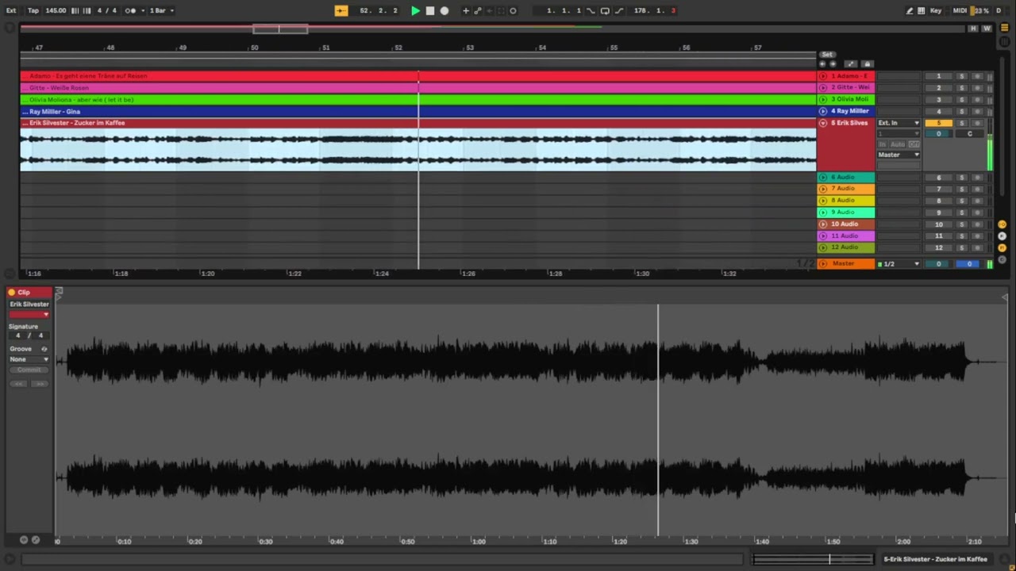This screenshot has width=1016, height=571.
Task: Open the metronome settings dropdown
Action: click(x=143, y=10)
